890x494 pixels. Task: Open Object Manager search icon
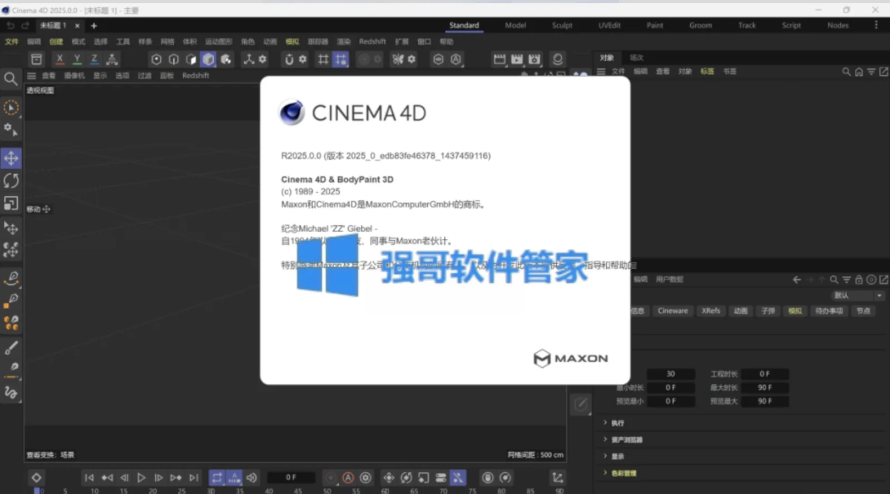[x=846, y=72]
